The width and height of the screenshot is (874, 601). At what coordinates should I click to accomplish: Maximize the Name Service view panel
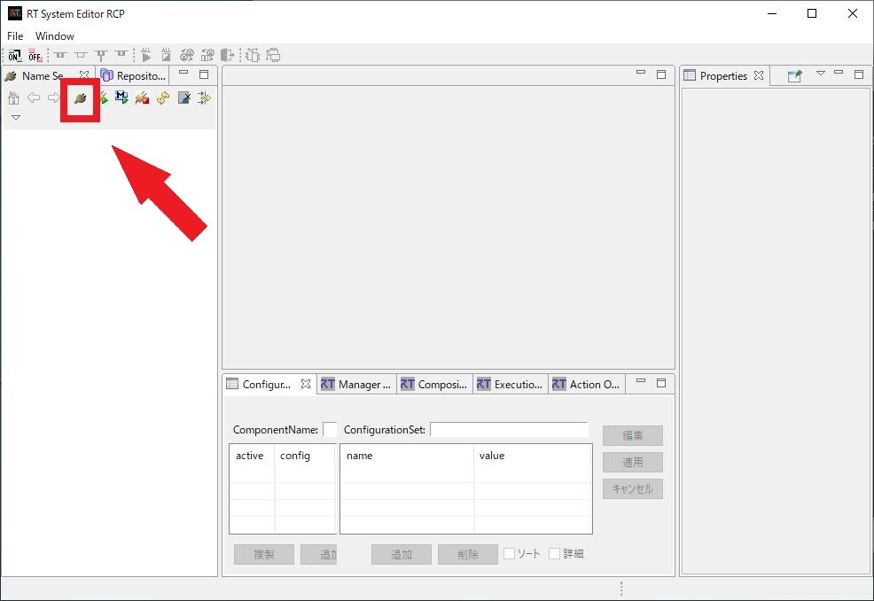[x=204, y=74]
